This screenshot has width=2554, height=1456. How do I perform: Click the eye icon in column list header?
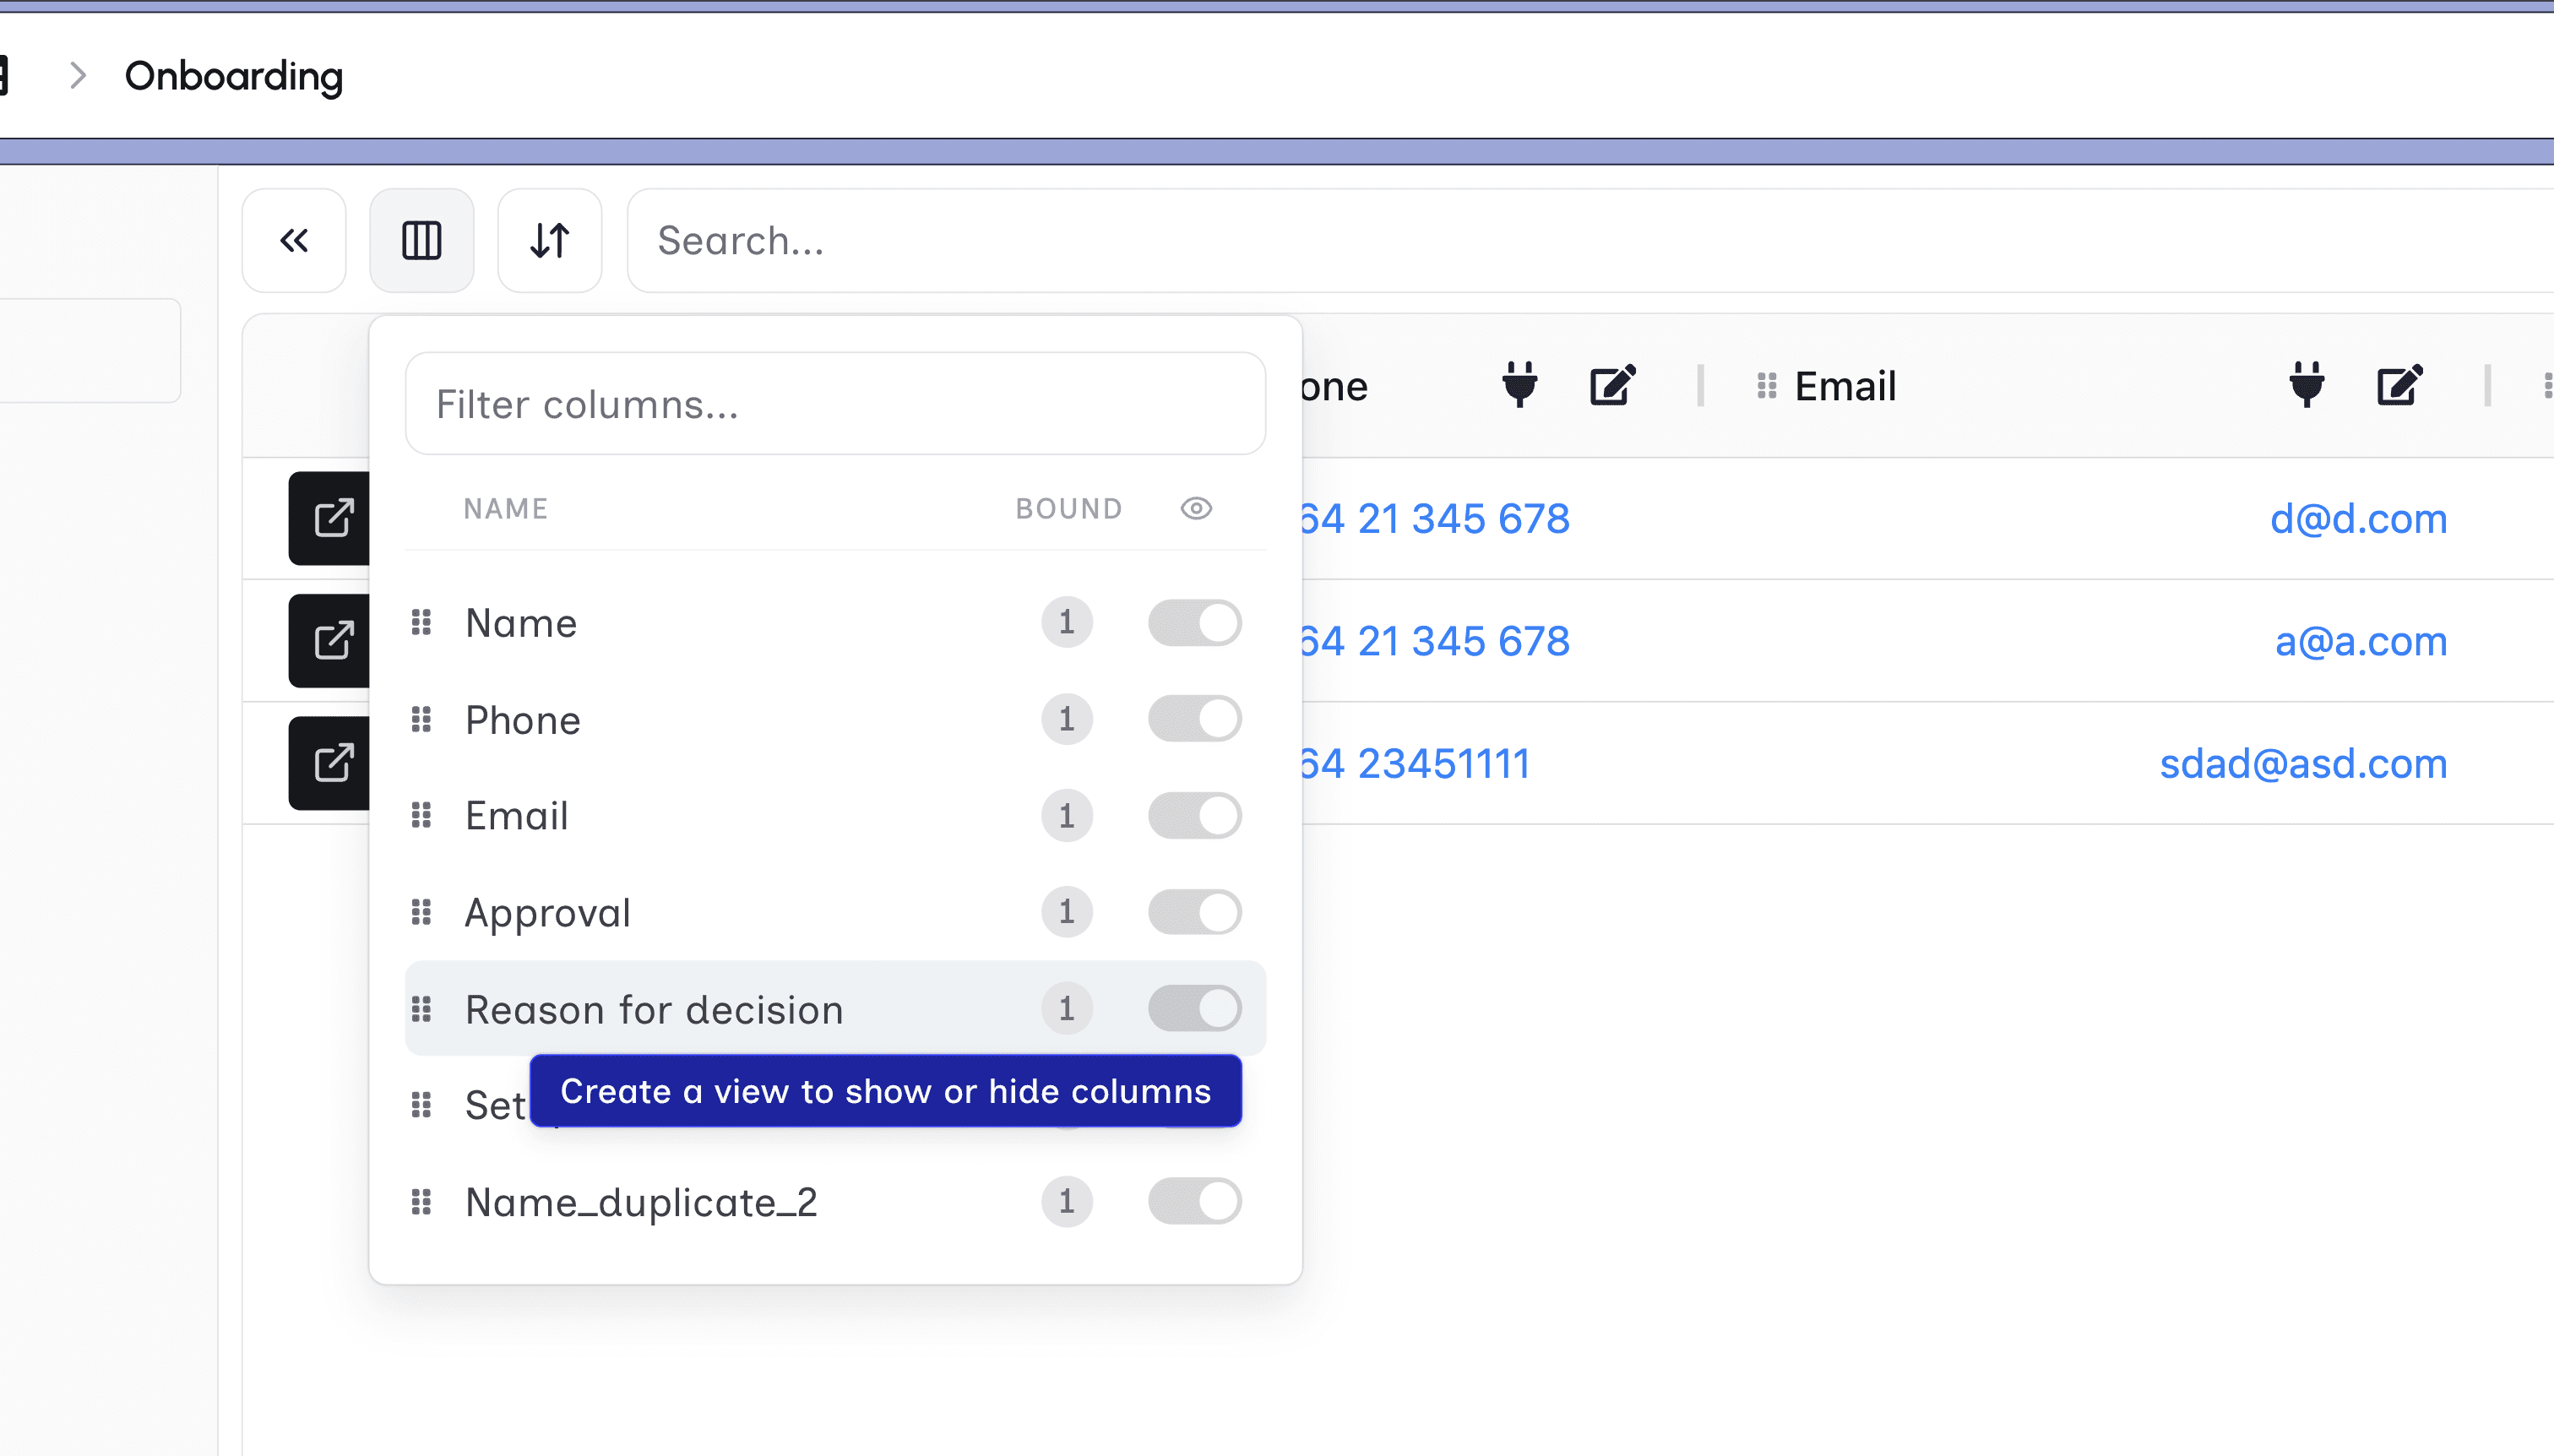(1196, 509)
